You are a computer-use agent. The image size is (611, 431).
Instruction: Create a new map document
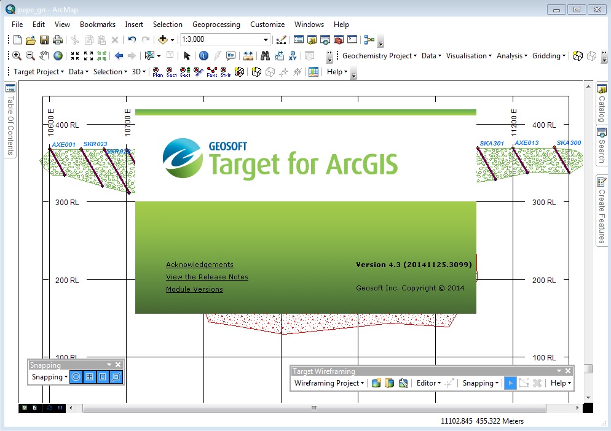pos(18,39)
